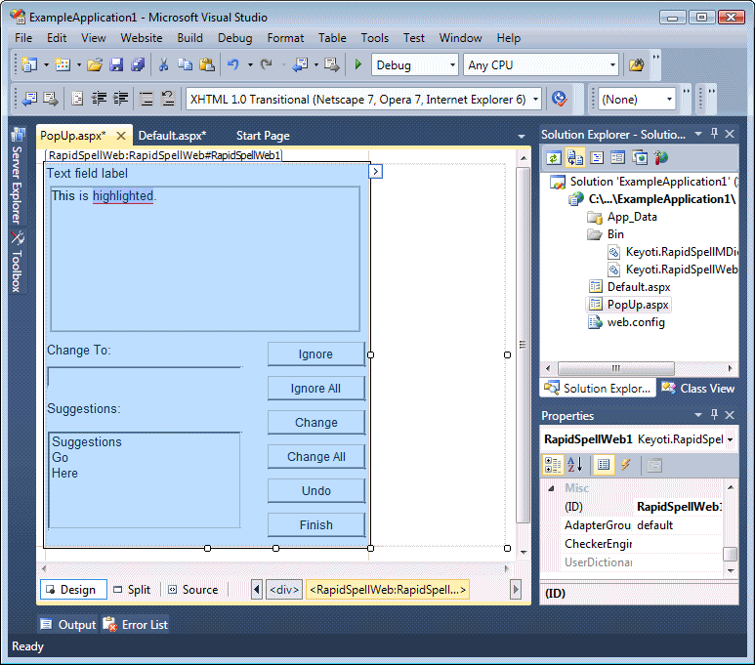Viewport: 755px width, 665px height.
Task: Open the Output window tab
Action: [x=68, y=625]
